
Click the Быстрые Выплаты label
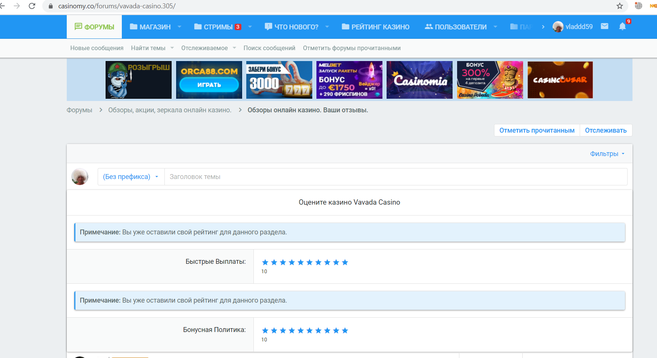(216, 262)
